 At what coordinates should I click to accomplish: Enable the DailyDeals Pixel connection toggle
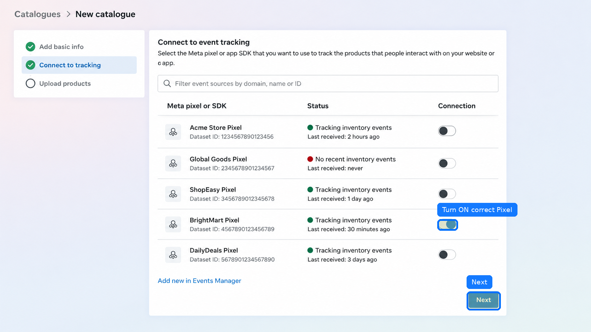(x=447, y=255)
